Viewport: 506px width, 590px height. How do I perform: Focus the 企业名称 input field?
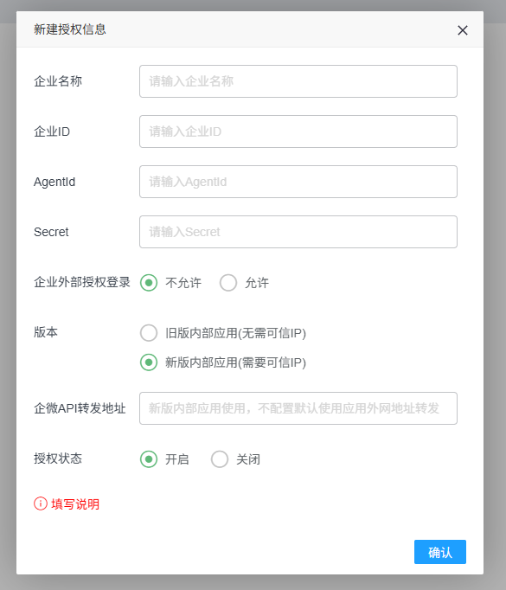click(x=298, y=81)
